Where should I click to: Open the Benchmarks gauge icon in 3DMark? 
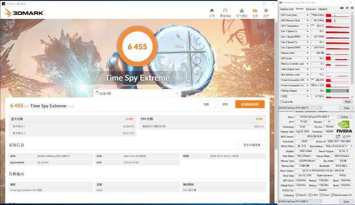coord(225,11)
